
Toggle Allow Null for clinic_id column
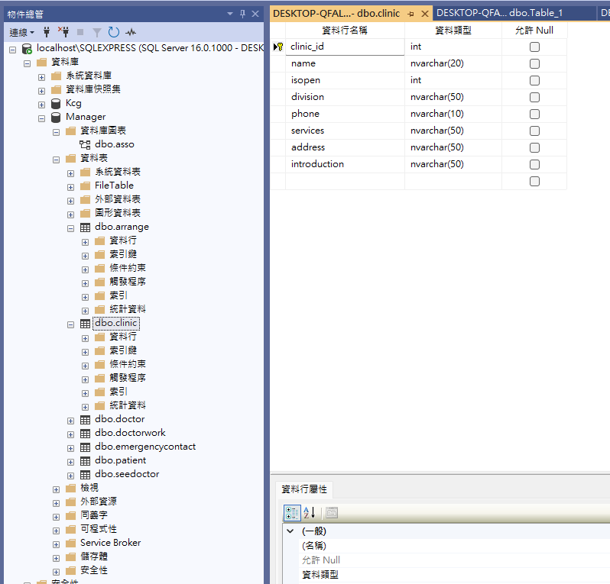coord(534,47)
